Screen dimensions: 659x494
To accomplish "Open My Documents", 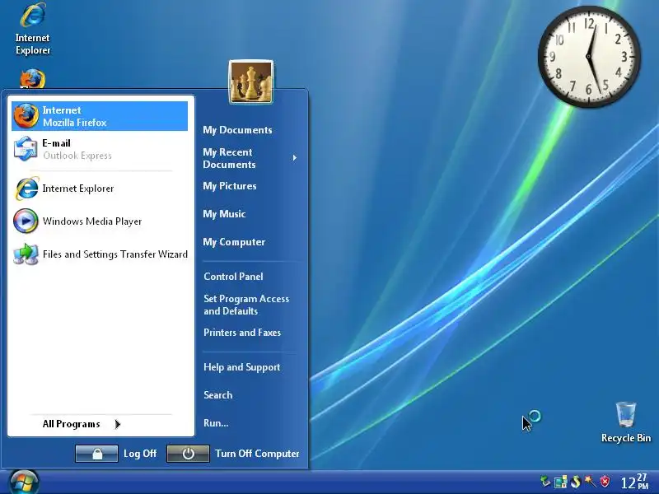I will (x=237, y=130).
